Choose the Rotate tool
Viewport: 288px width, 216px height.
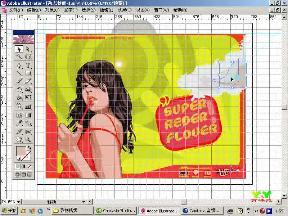point(19,90)
